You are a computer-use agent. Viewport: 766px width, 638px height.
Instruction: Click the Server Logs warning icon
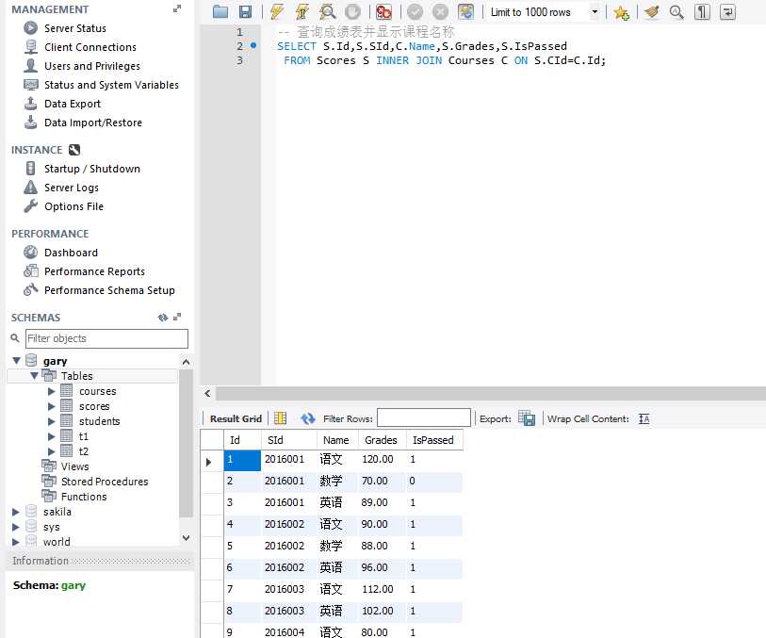click(30, 188)
